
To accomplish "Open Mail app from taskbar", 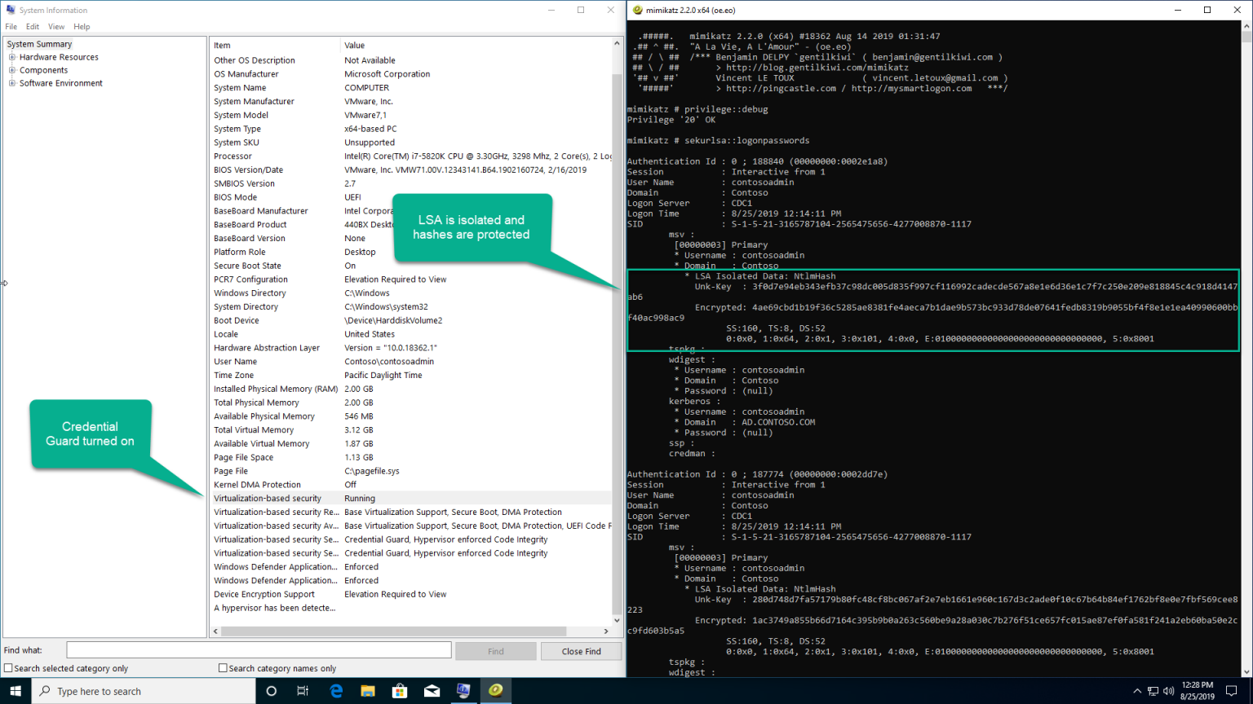I will pos(432,691).
